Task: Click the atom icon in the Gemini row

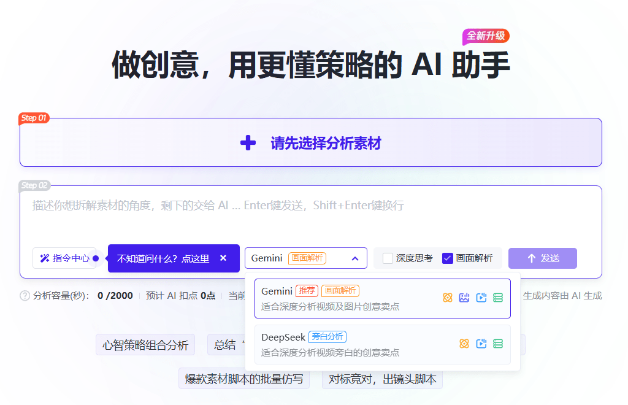Action: (x=448, y=298)
